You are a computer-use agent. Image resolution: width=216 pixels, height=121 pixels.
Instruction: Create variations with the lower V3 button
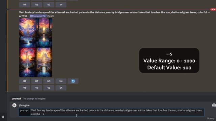tap(49, 88)
